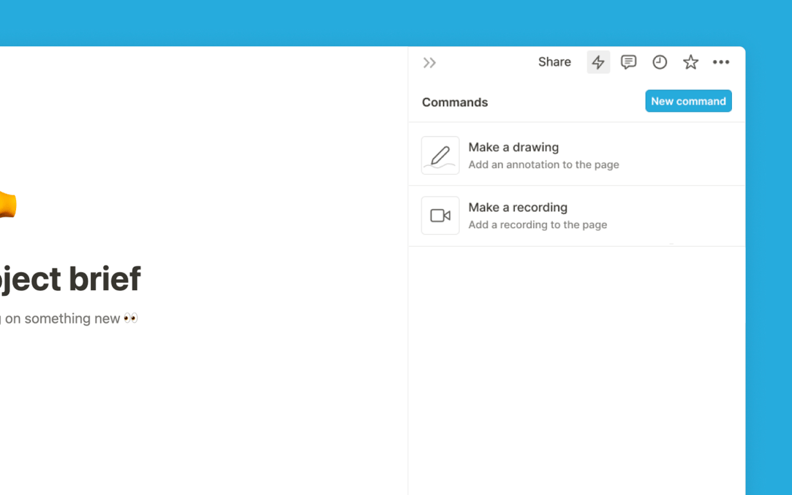Toggle the lightning bolt commands icon
The width and height of the screenshot is (792, 495).
[599, 62]
